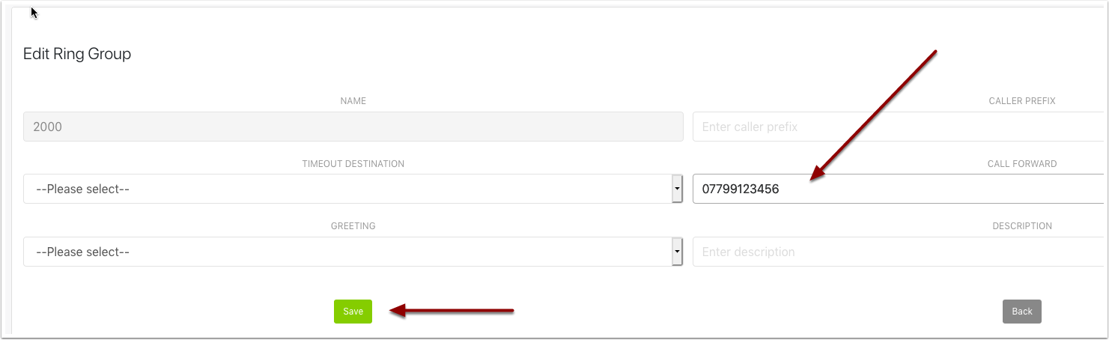The width and height of the screenshot is (1109, 340).
Task: Click the CALL FORWARD label
Action: point(1021,164)
